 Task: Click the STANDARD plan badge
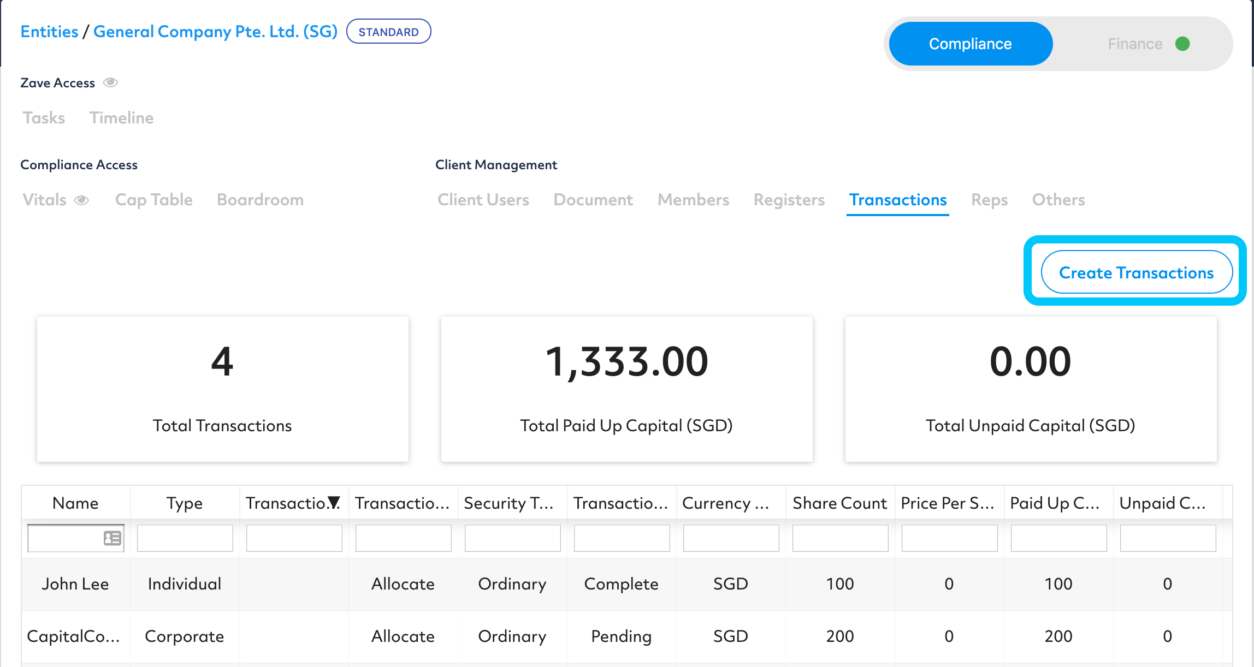click(x=389, y=32)
